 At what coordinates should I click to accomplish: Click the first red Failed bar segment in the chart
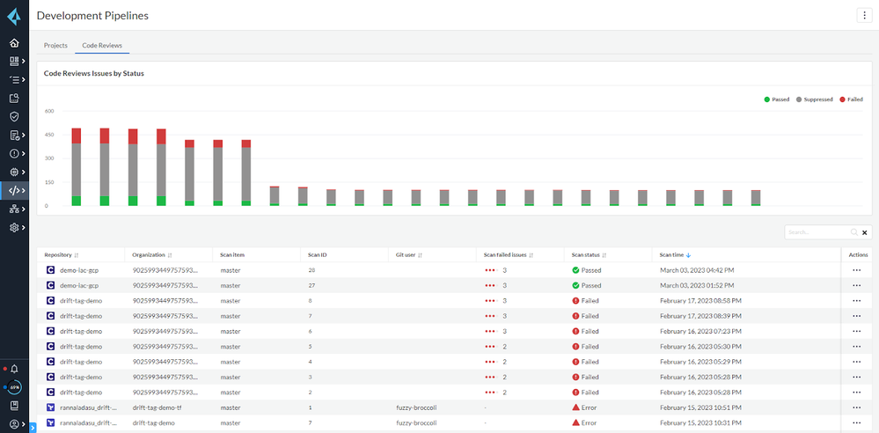[77, 136]
